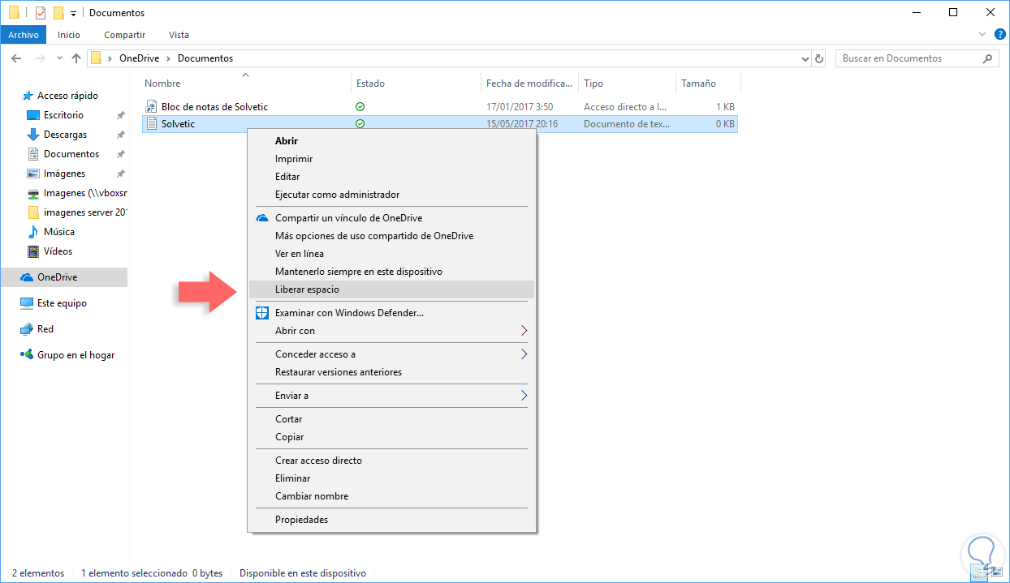Image resolution: width=1010 pixels, height=583 pixels.
Task: Click the properties checkmark icon in title bar
Action: pos(41,13)
